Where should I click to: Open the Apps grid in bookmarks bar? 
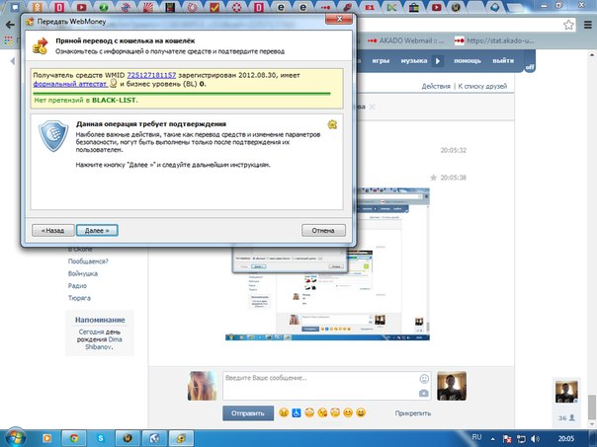[8, 40]
